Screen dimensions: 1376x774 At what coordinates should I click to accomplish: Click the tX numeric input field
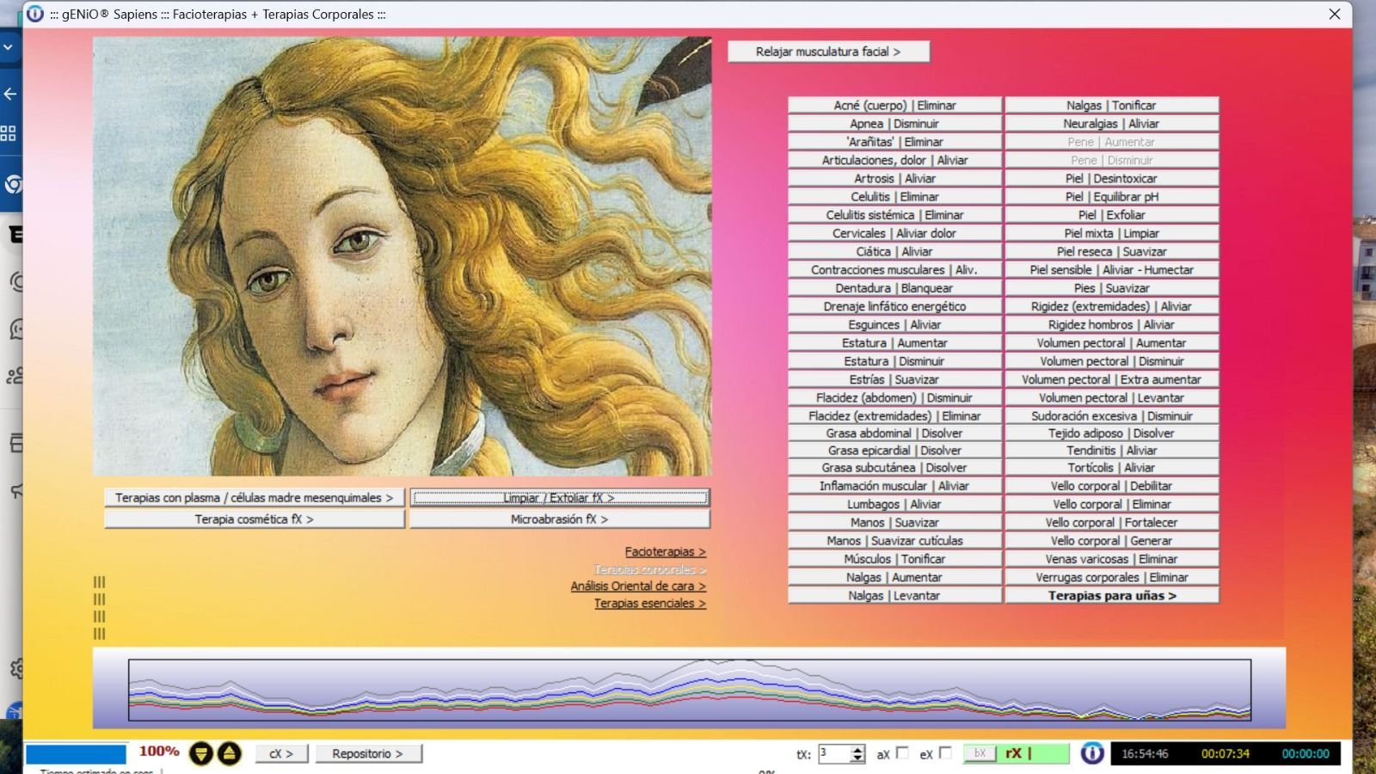833,753
